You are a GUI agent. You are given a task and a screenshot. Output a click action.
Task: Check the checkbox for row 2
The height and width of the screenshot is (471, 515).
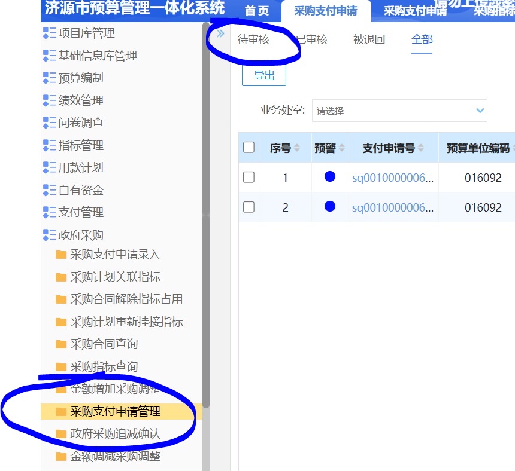(249, 207)
